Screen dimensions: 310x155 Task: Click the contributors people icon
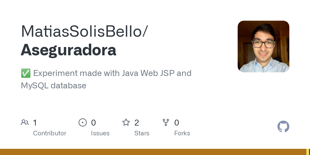click(25, 122)
